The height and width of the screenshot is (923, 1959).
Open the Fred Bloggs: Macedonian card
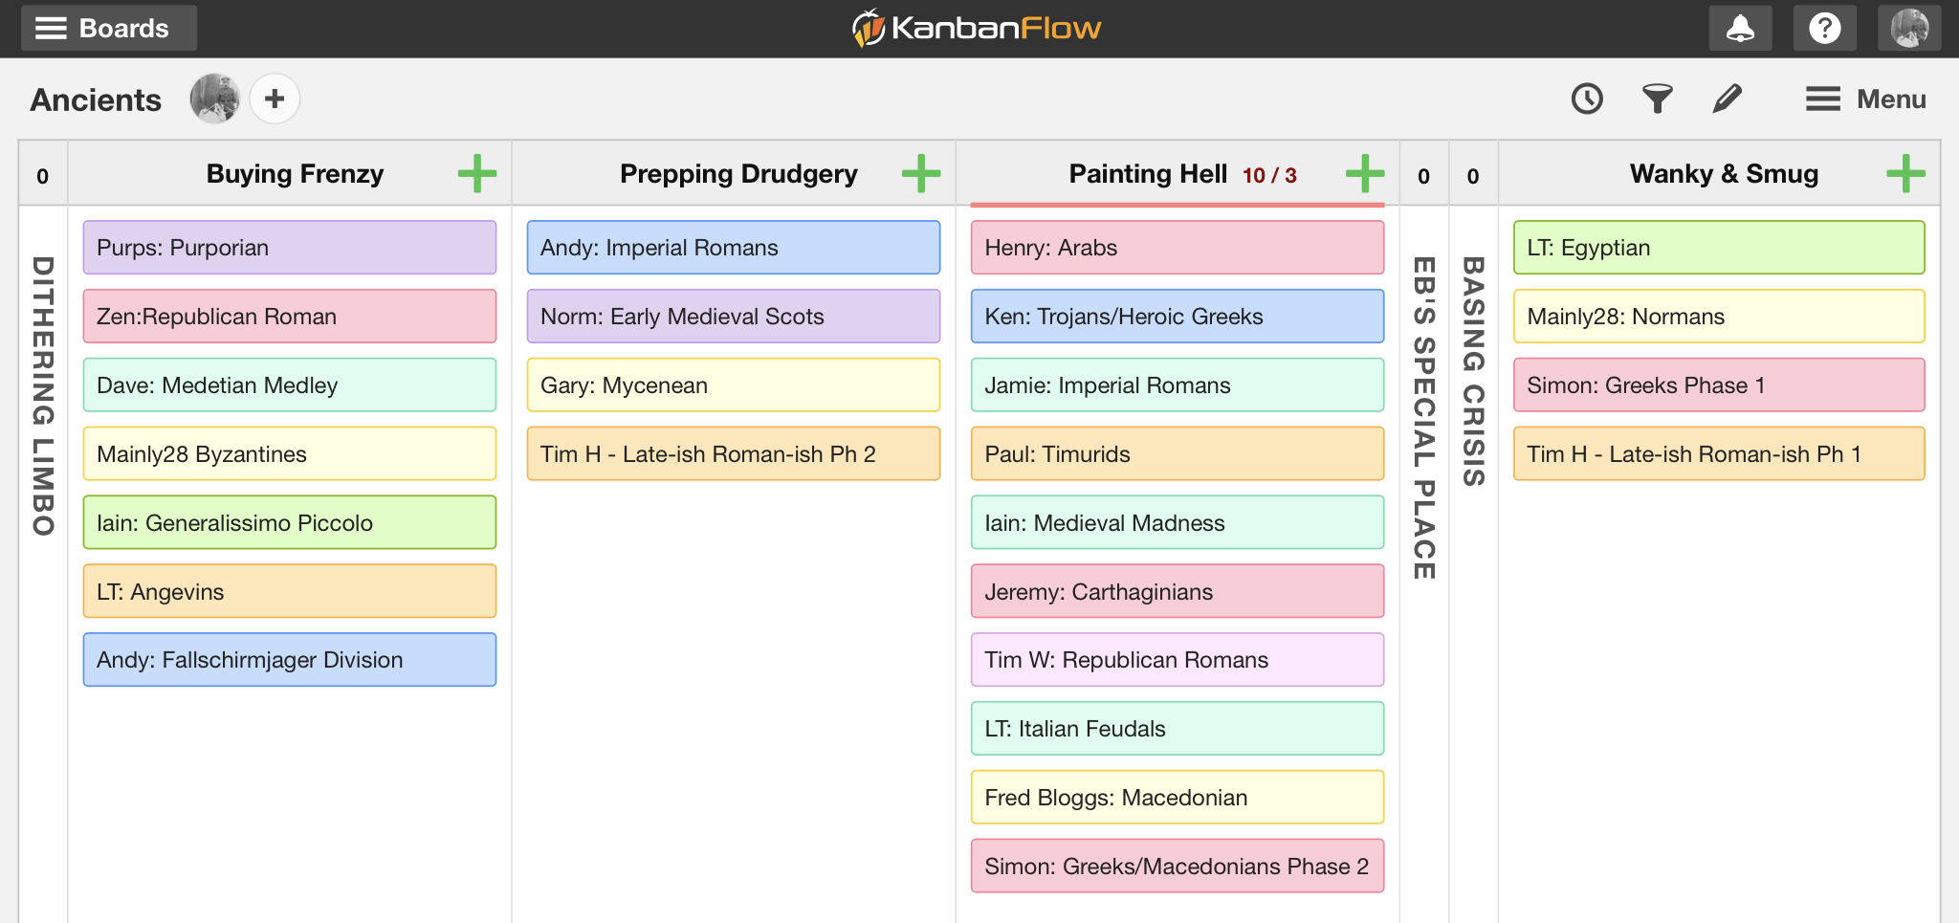[1178, 798]
